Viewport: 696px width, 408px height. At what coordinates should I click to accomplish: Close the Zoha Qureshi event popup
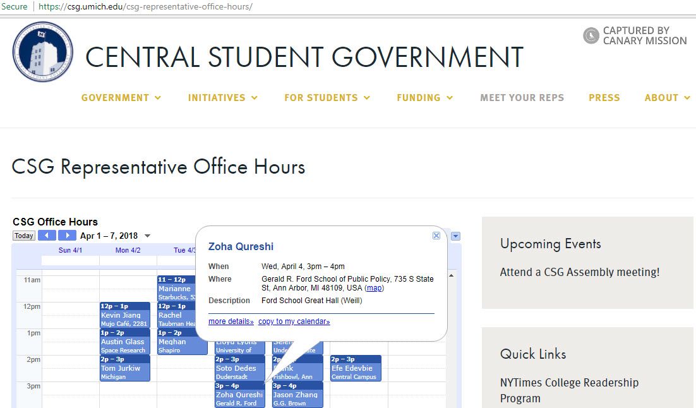[x=436, y=236]
